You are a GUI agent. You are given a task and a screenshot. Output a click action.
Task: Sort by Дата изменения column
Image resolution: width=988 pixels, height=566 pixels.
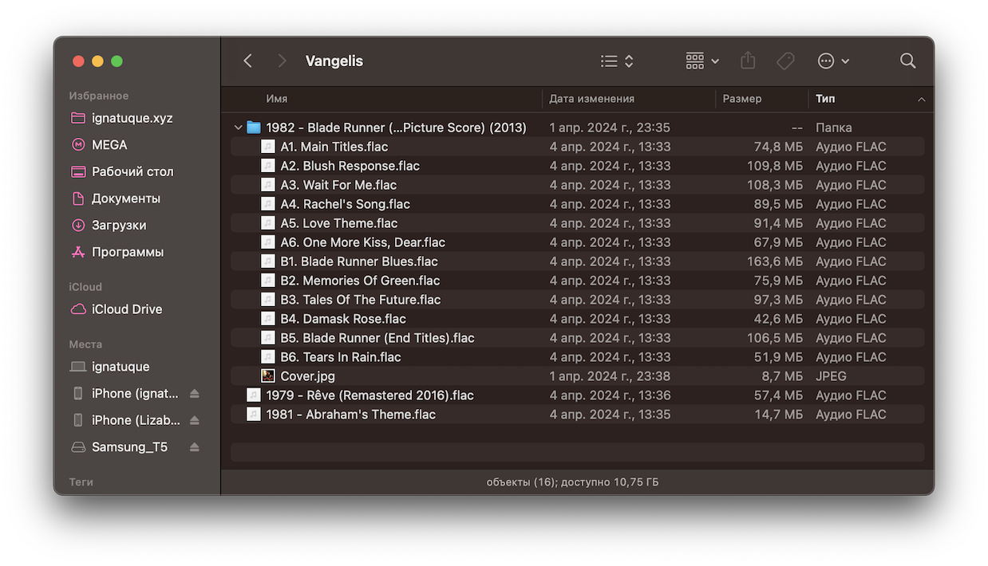(591, 99)
